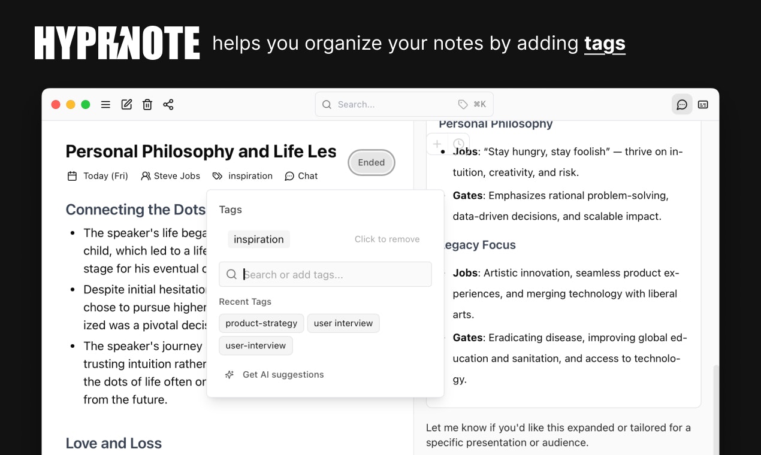Remove the inspiration tag chip

point(259,239)
